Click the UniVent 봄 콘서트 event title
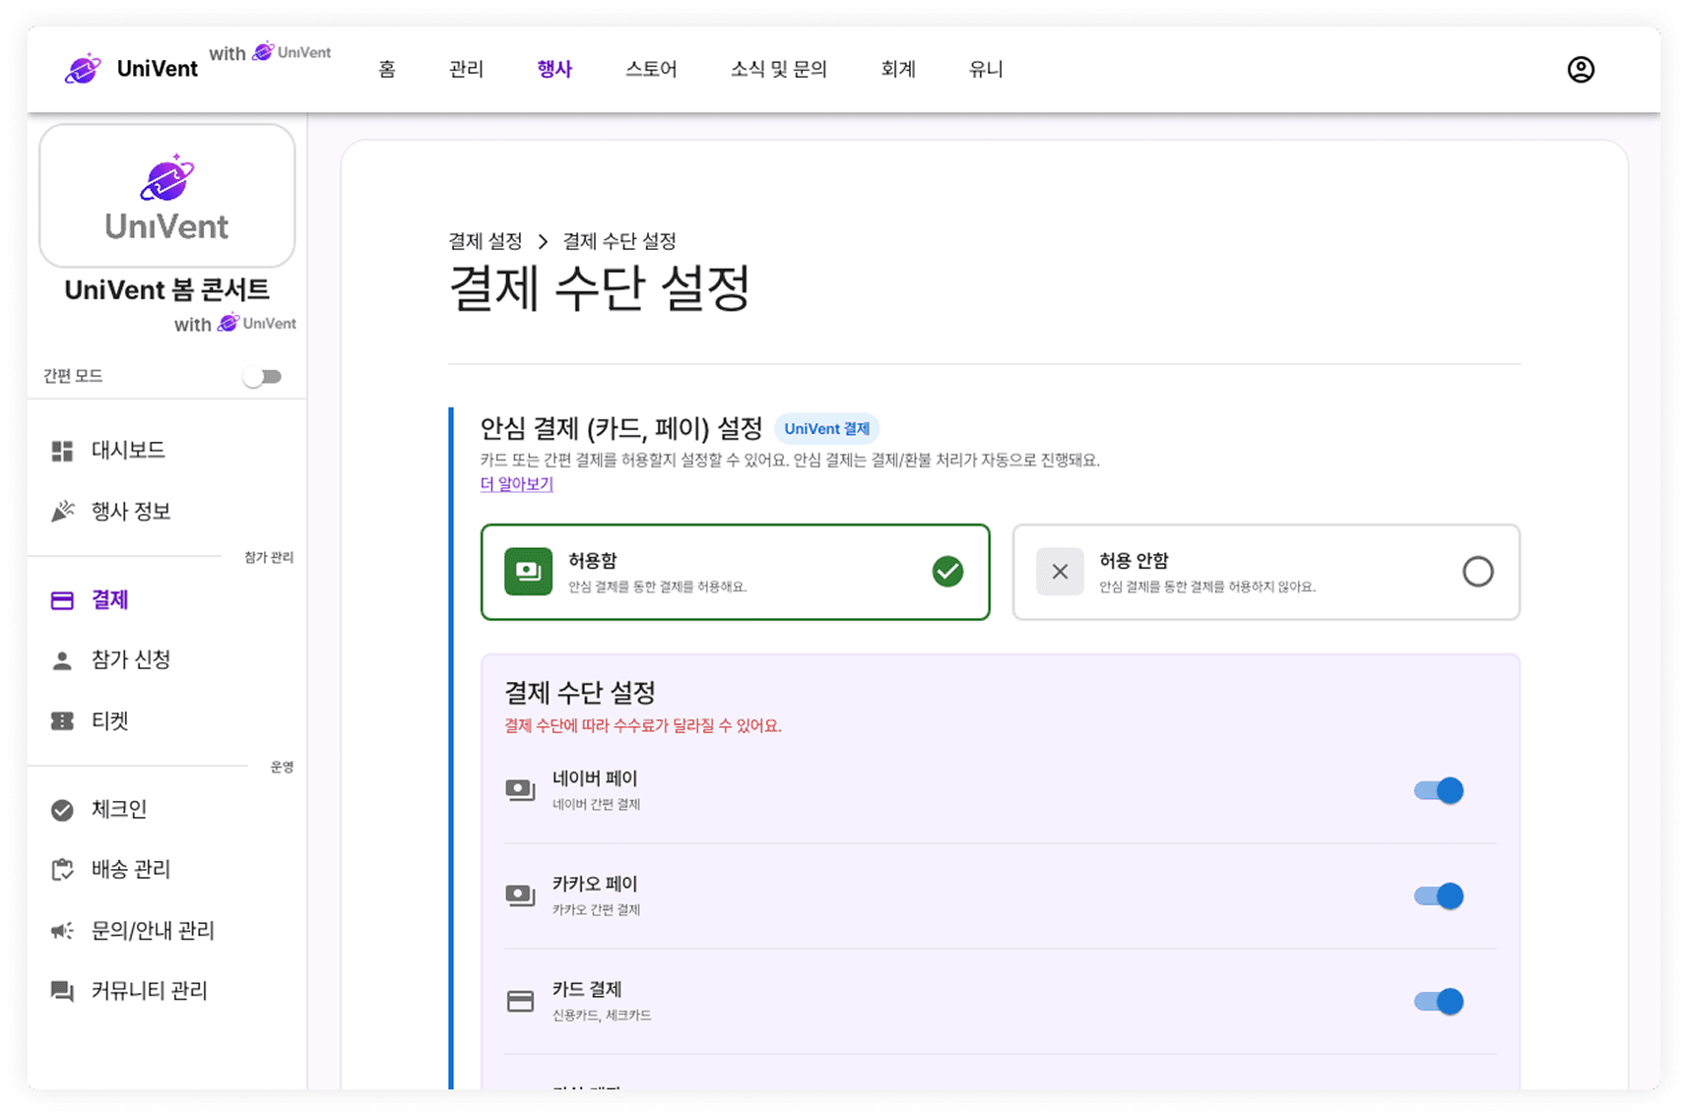Image resolution: width=1687 pixels, height=1116 pixels. click(x=167, y=290)
